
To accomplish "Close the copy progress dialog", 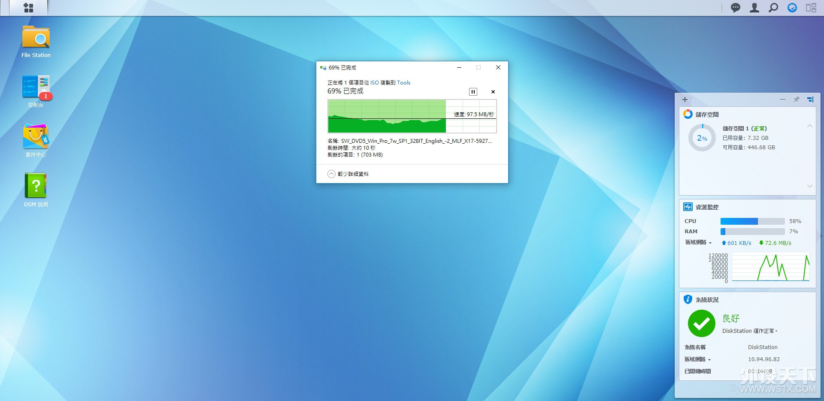I will [x=498, y=67].
